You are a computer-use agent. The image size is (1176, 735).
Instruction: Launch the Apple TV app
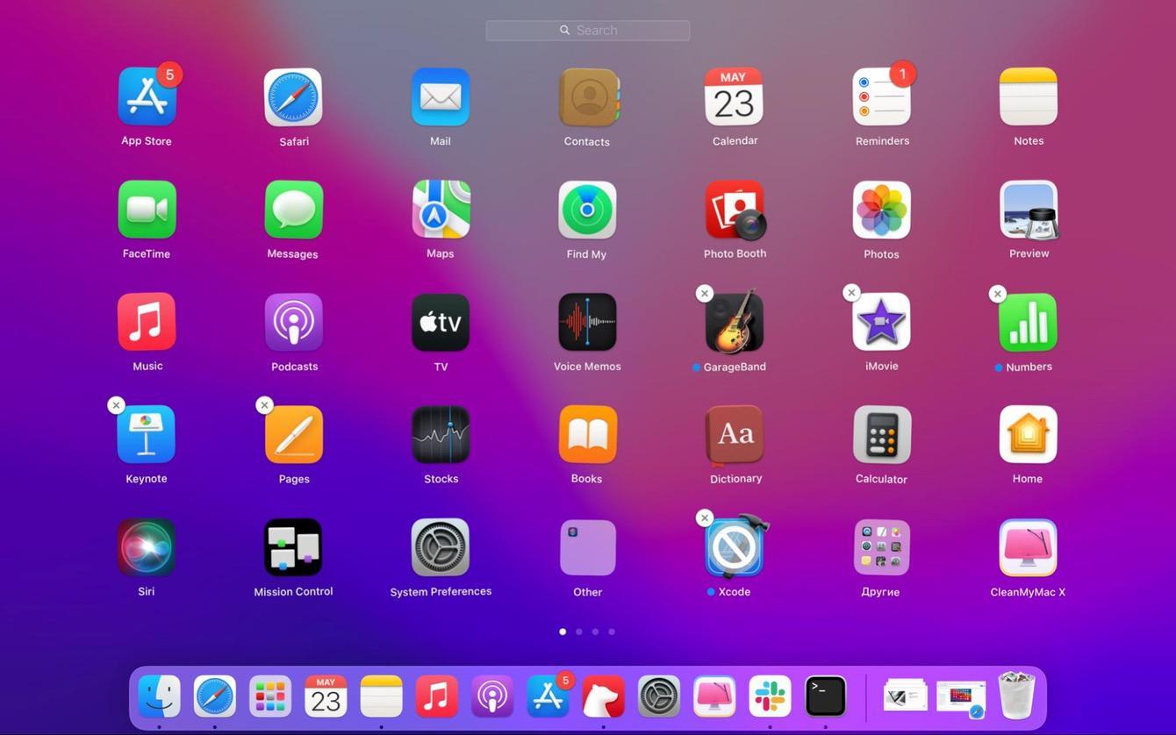pos(441,322)
